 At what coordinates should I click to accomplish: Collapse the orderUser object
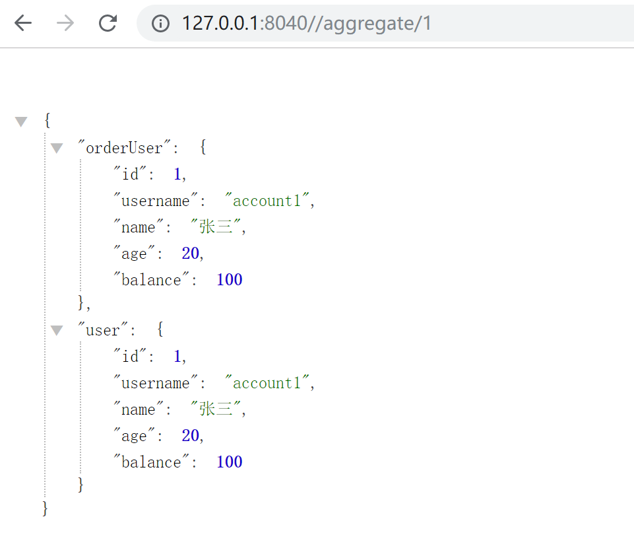tap(57, 148)
